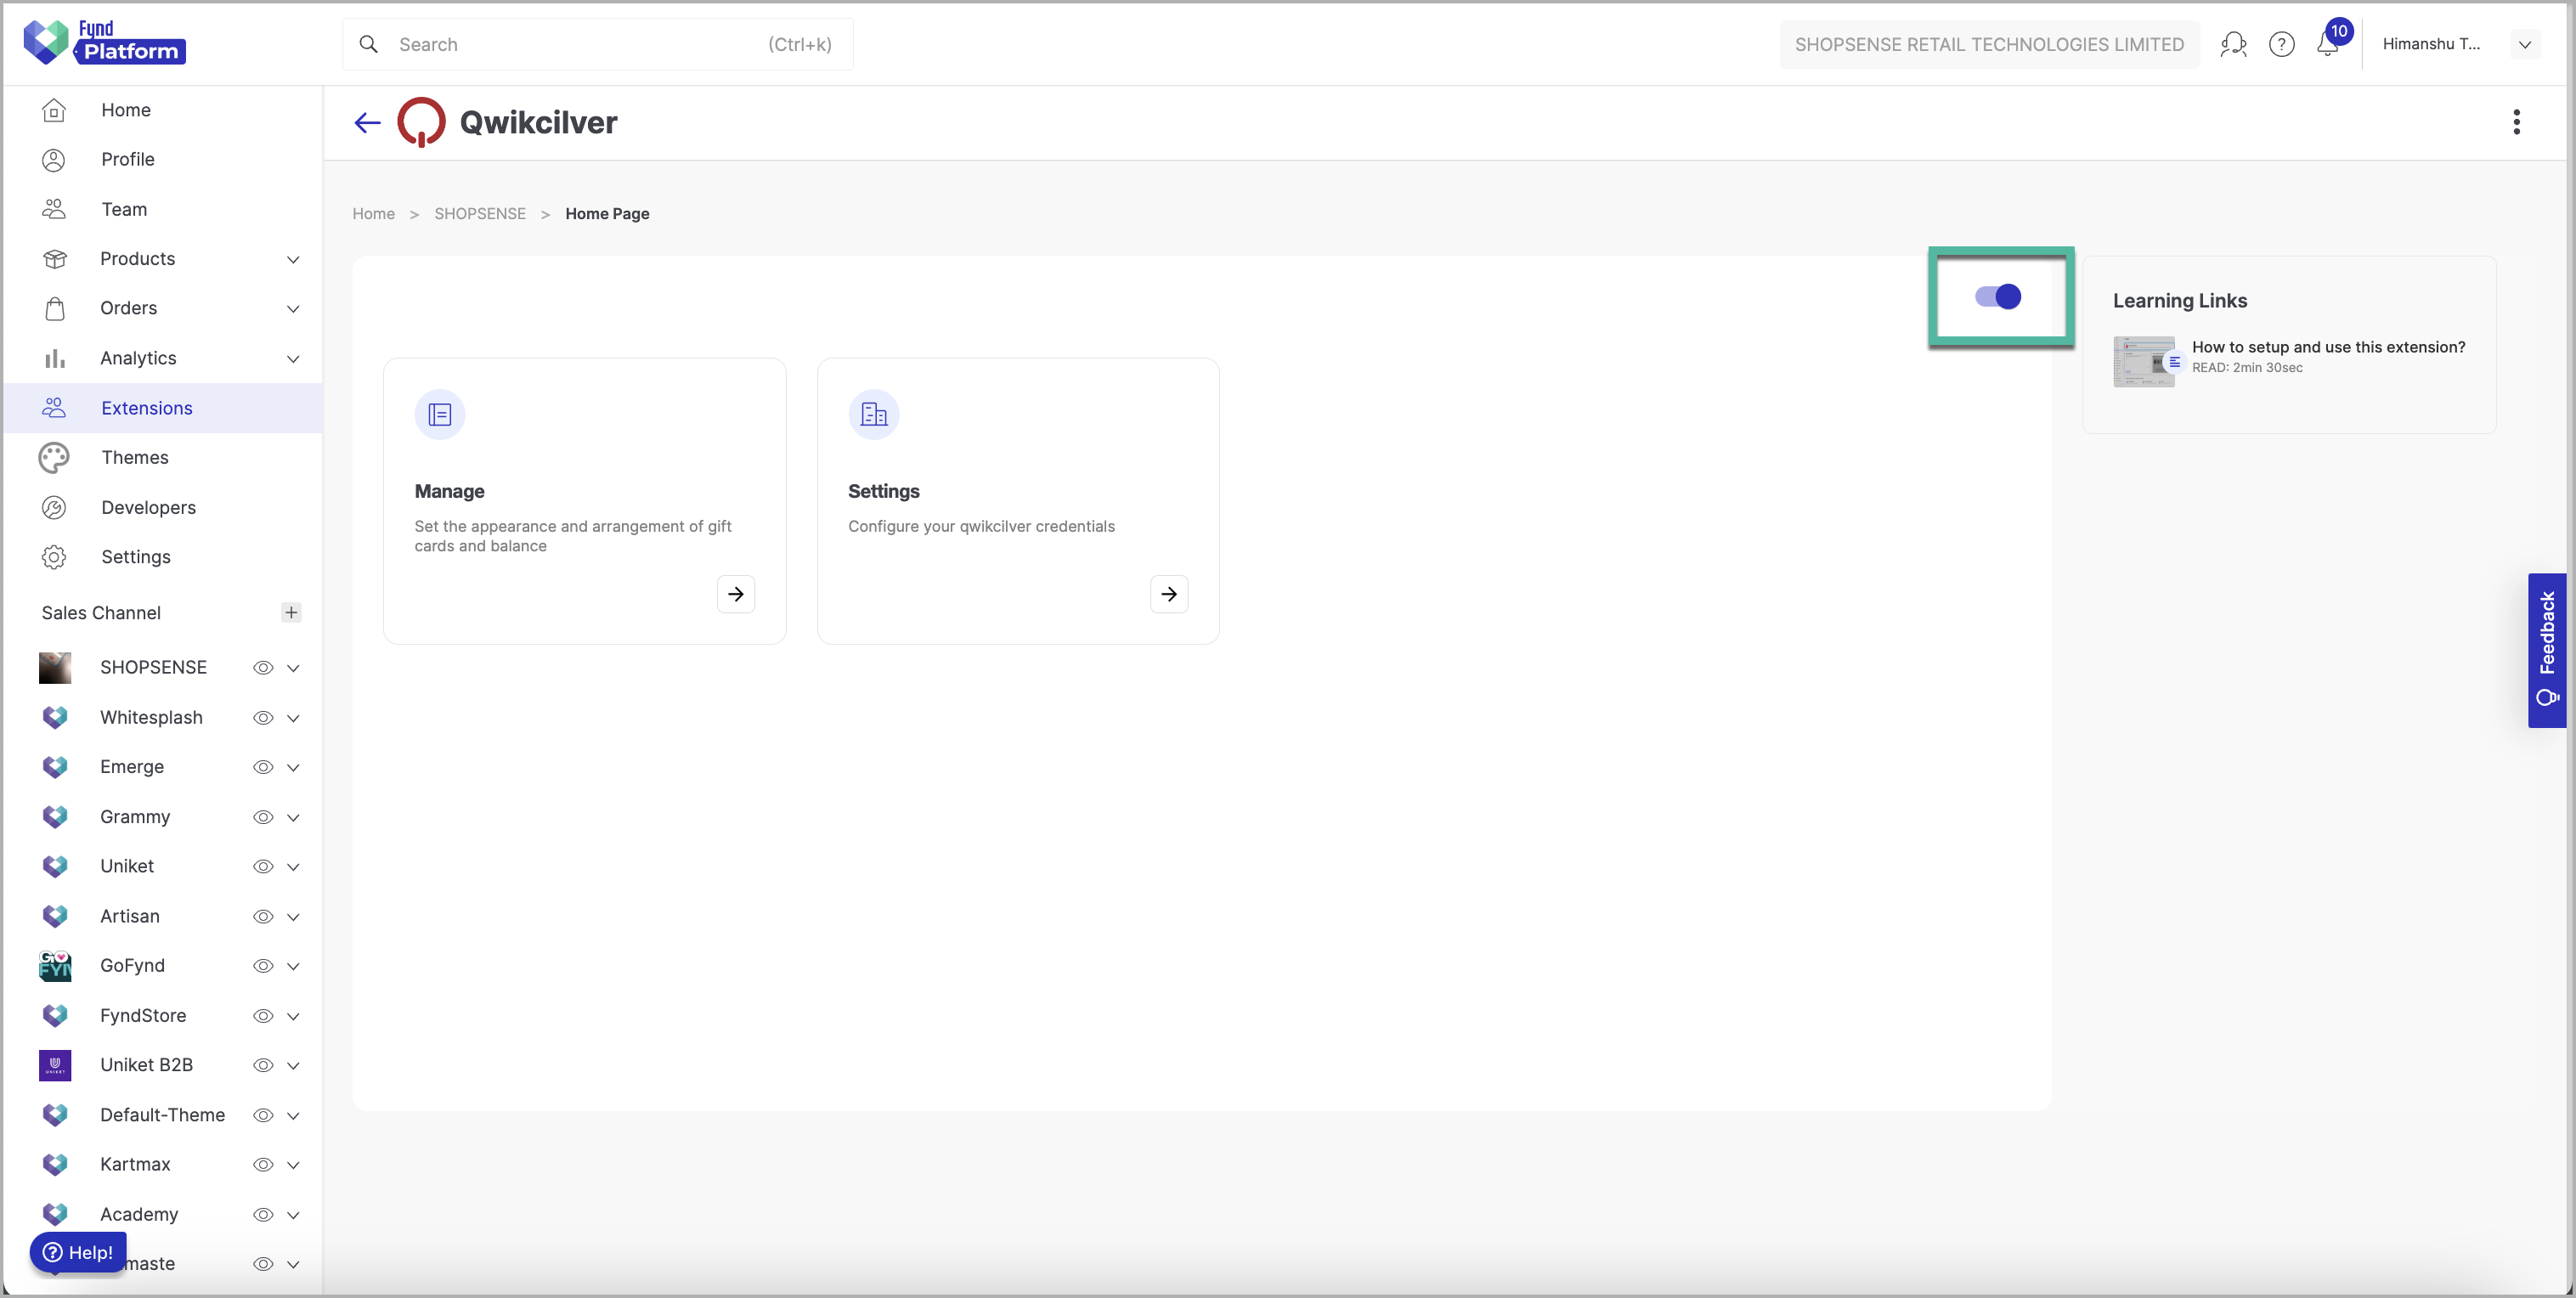Viewport: 2576px width, 1298px height.
Task: Click the Help! button
Action: click(x=78, y=1252)
